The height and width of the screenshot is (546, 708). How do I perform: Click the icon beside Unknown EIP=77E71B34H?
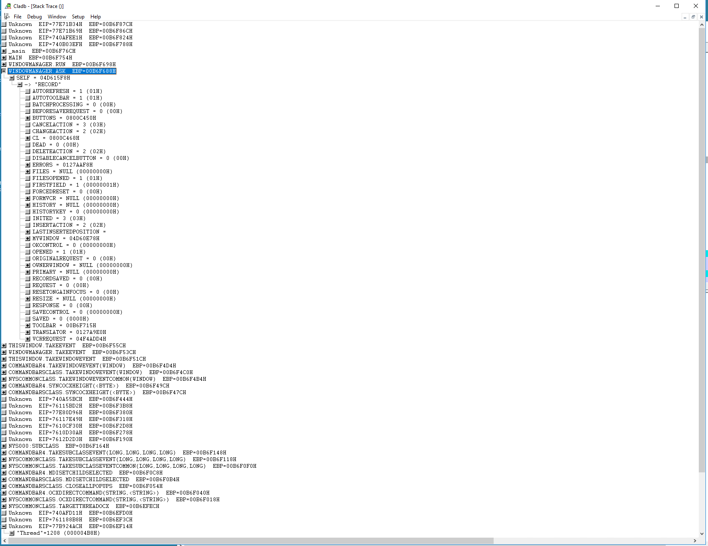pyautogui.click(x=4, y=24)
